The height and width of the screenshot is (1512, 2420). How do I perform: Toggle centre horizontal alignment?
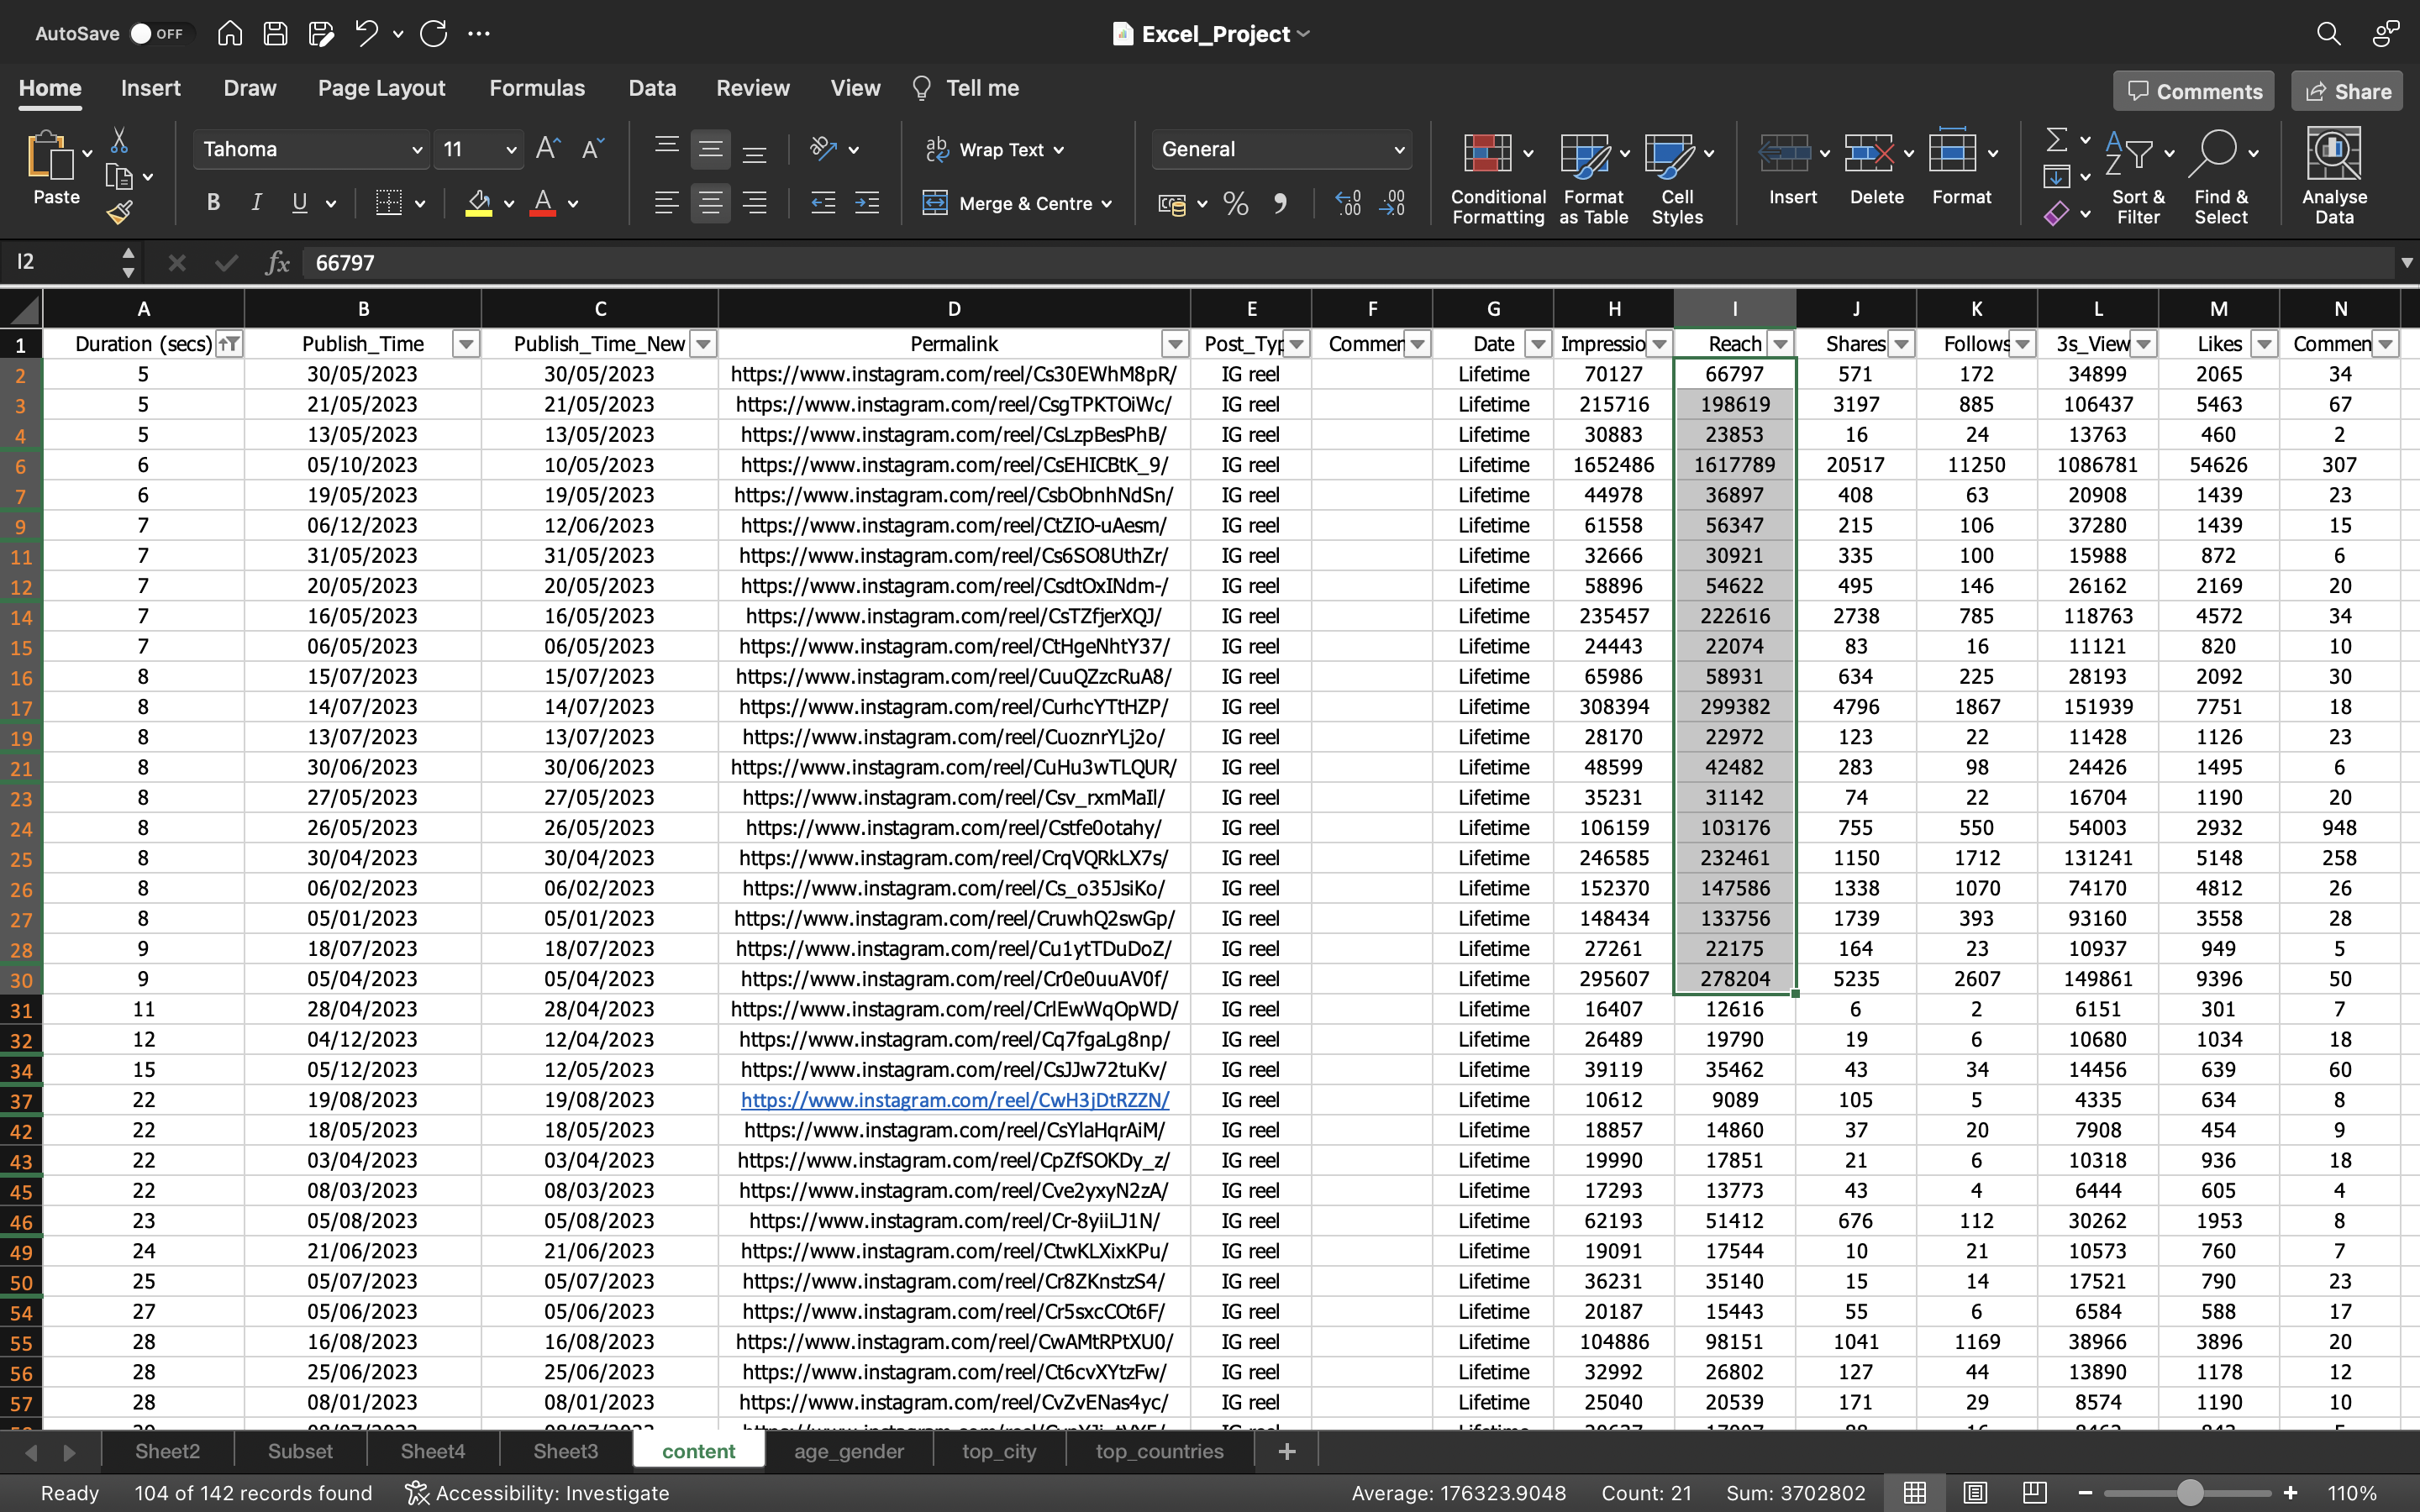coord(710,204)
